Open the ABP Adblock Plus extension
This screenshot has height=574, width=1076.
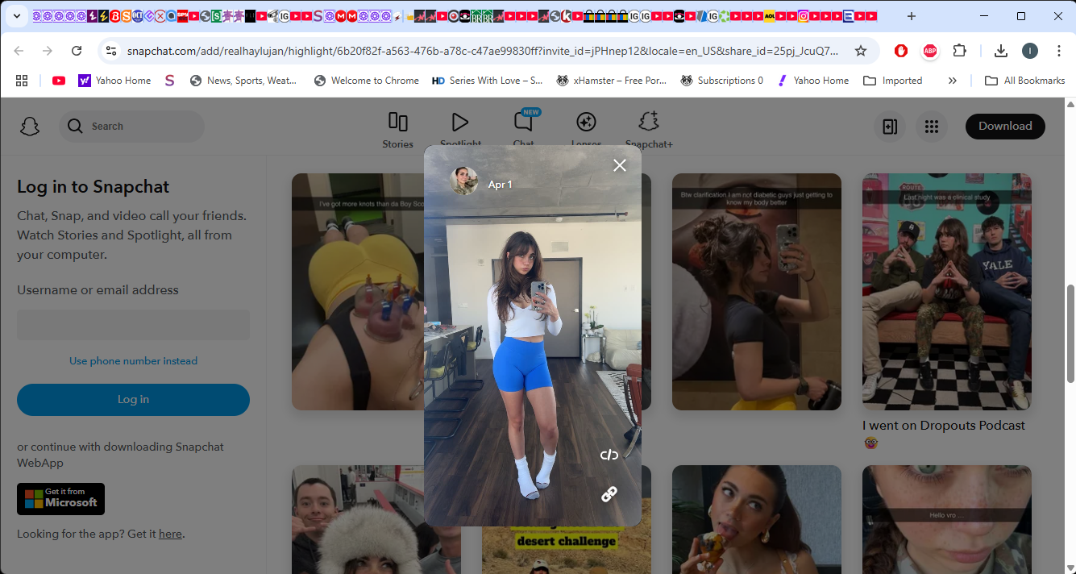pyautogui.click(x=929, y=51)
